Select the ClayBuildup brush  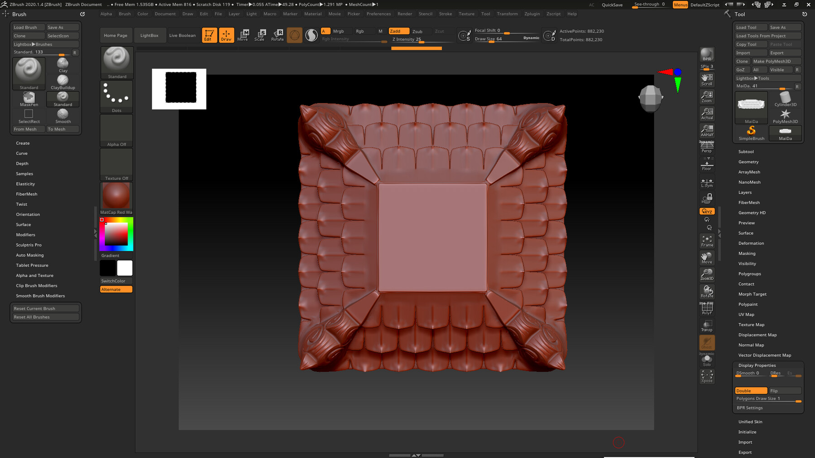click(62, 82)
